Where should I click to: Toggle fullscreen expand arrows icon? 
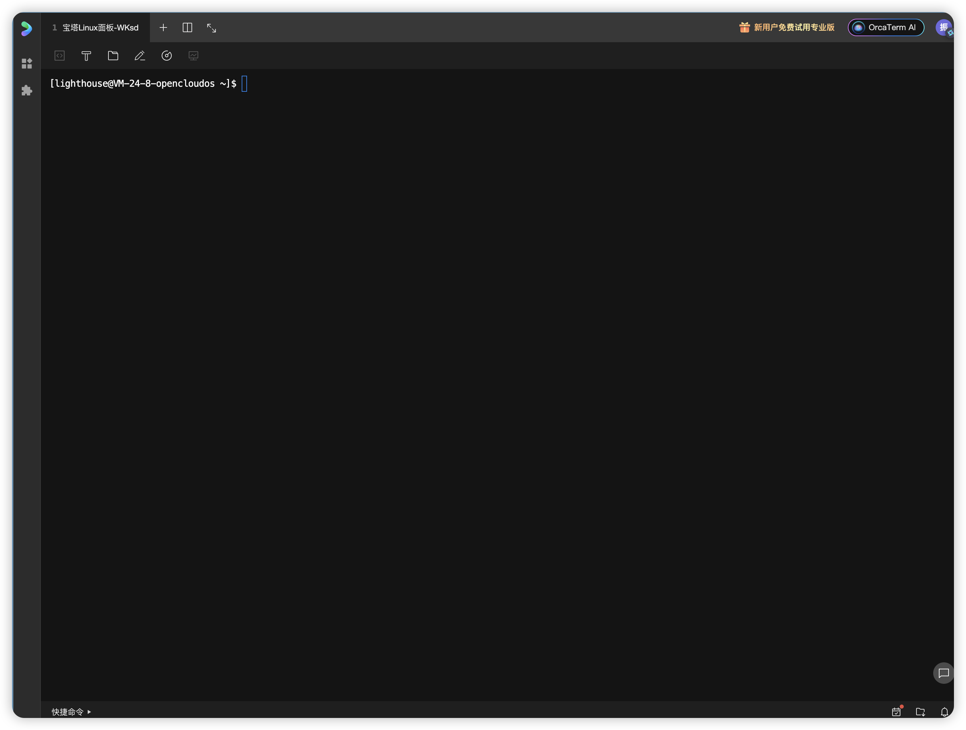[211, 28]
